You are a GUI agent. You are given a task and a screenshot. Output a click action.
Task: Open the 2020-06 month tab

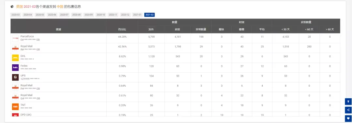coord(52,15)
